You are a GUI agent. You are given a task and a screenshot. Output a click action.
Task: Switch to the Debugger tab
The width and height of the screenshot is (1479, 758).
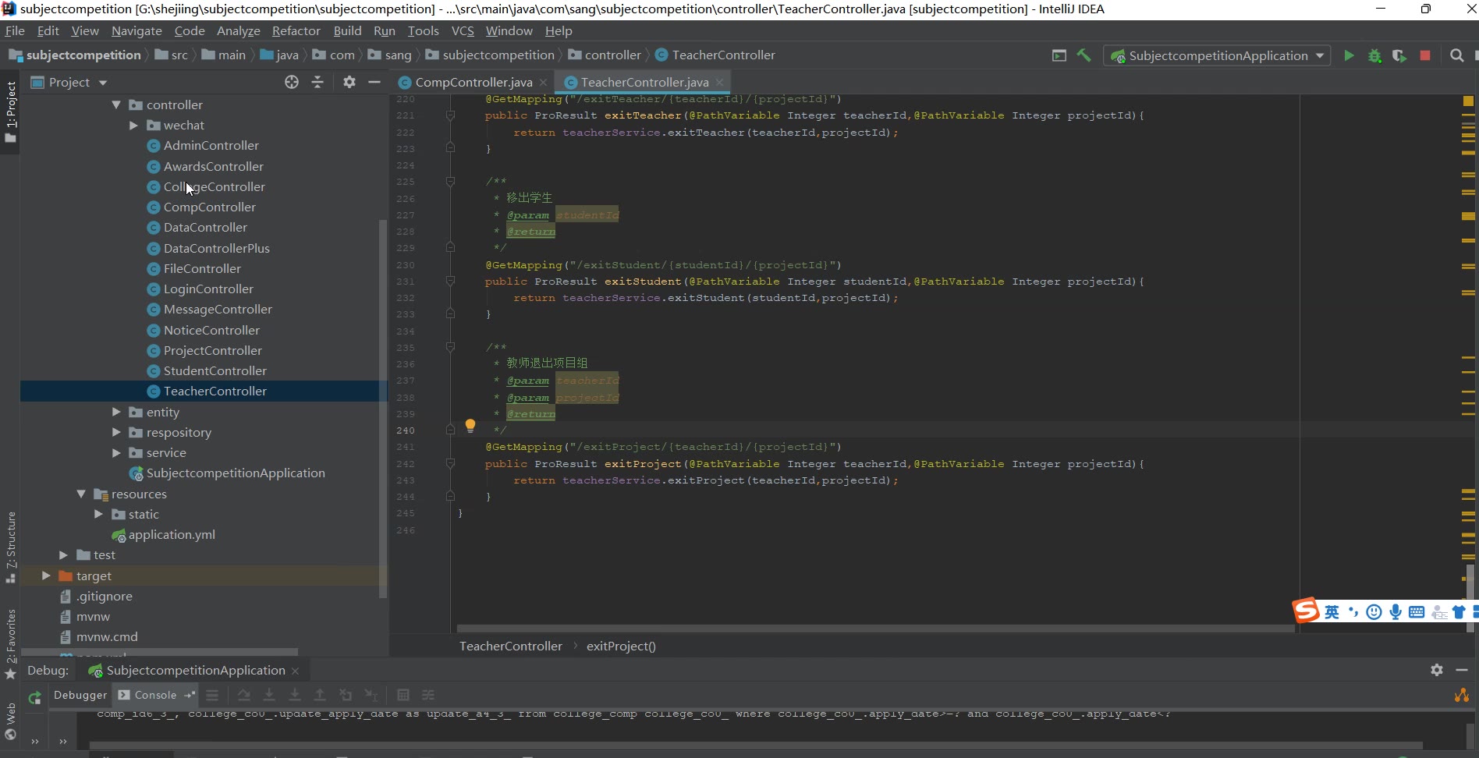pos(80,695)
